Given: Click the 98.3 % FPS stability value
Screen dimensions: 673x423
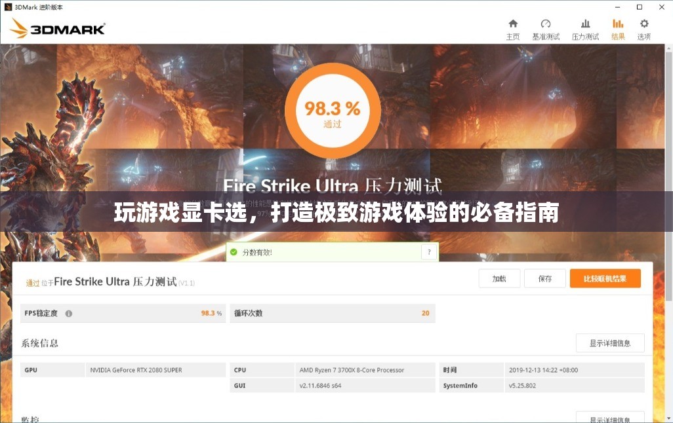Looking at the screenshot, I should coord(211,313).
